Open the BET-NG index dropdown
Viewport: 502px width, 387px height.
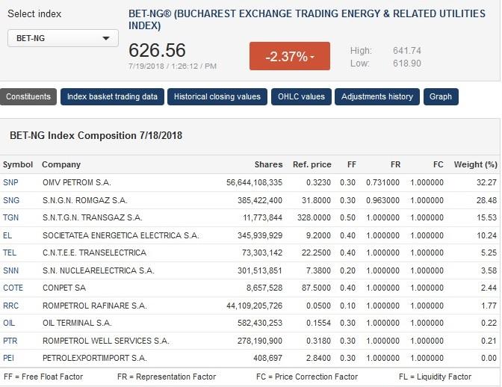point(63,38)
